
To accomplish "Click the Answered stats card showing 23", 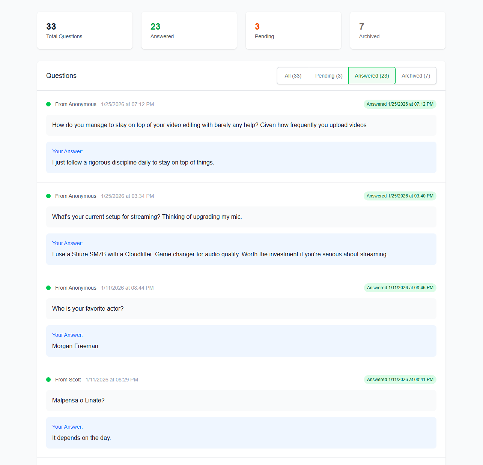I will [x=189, y=30].
